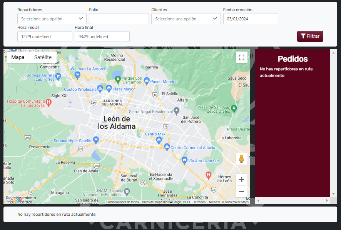Click the Plaza Mayor shopping marker
The height and width of the screenshot is (230, 341).
pyautogui.click(x=109, y=88)
